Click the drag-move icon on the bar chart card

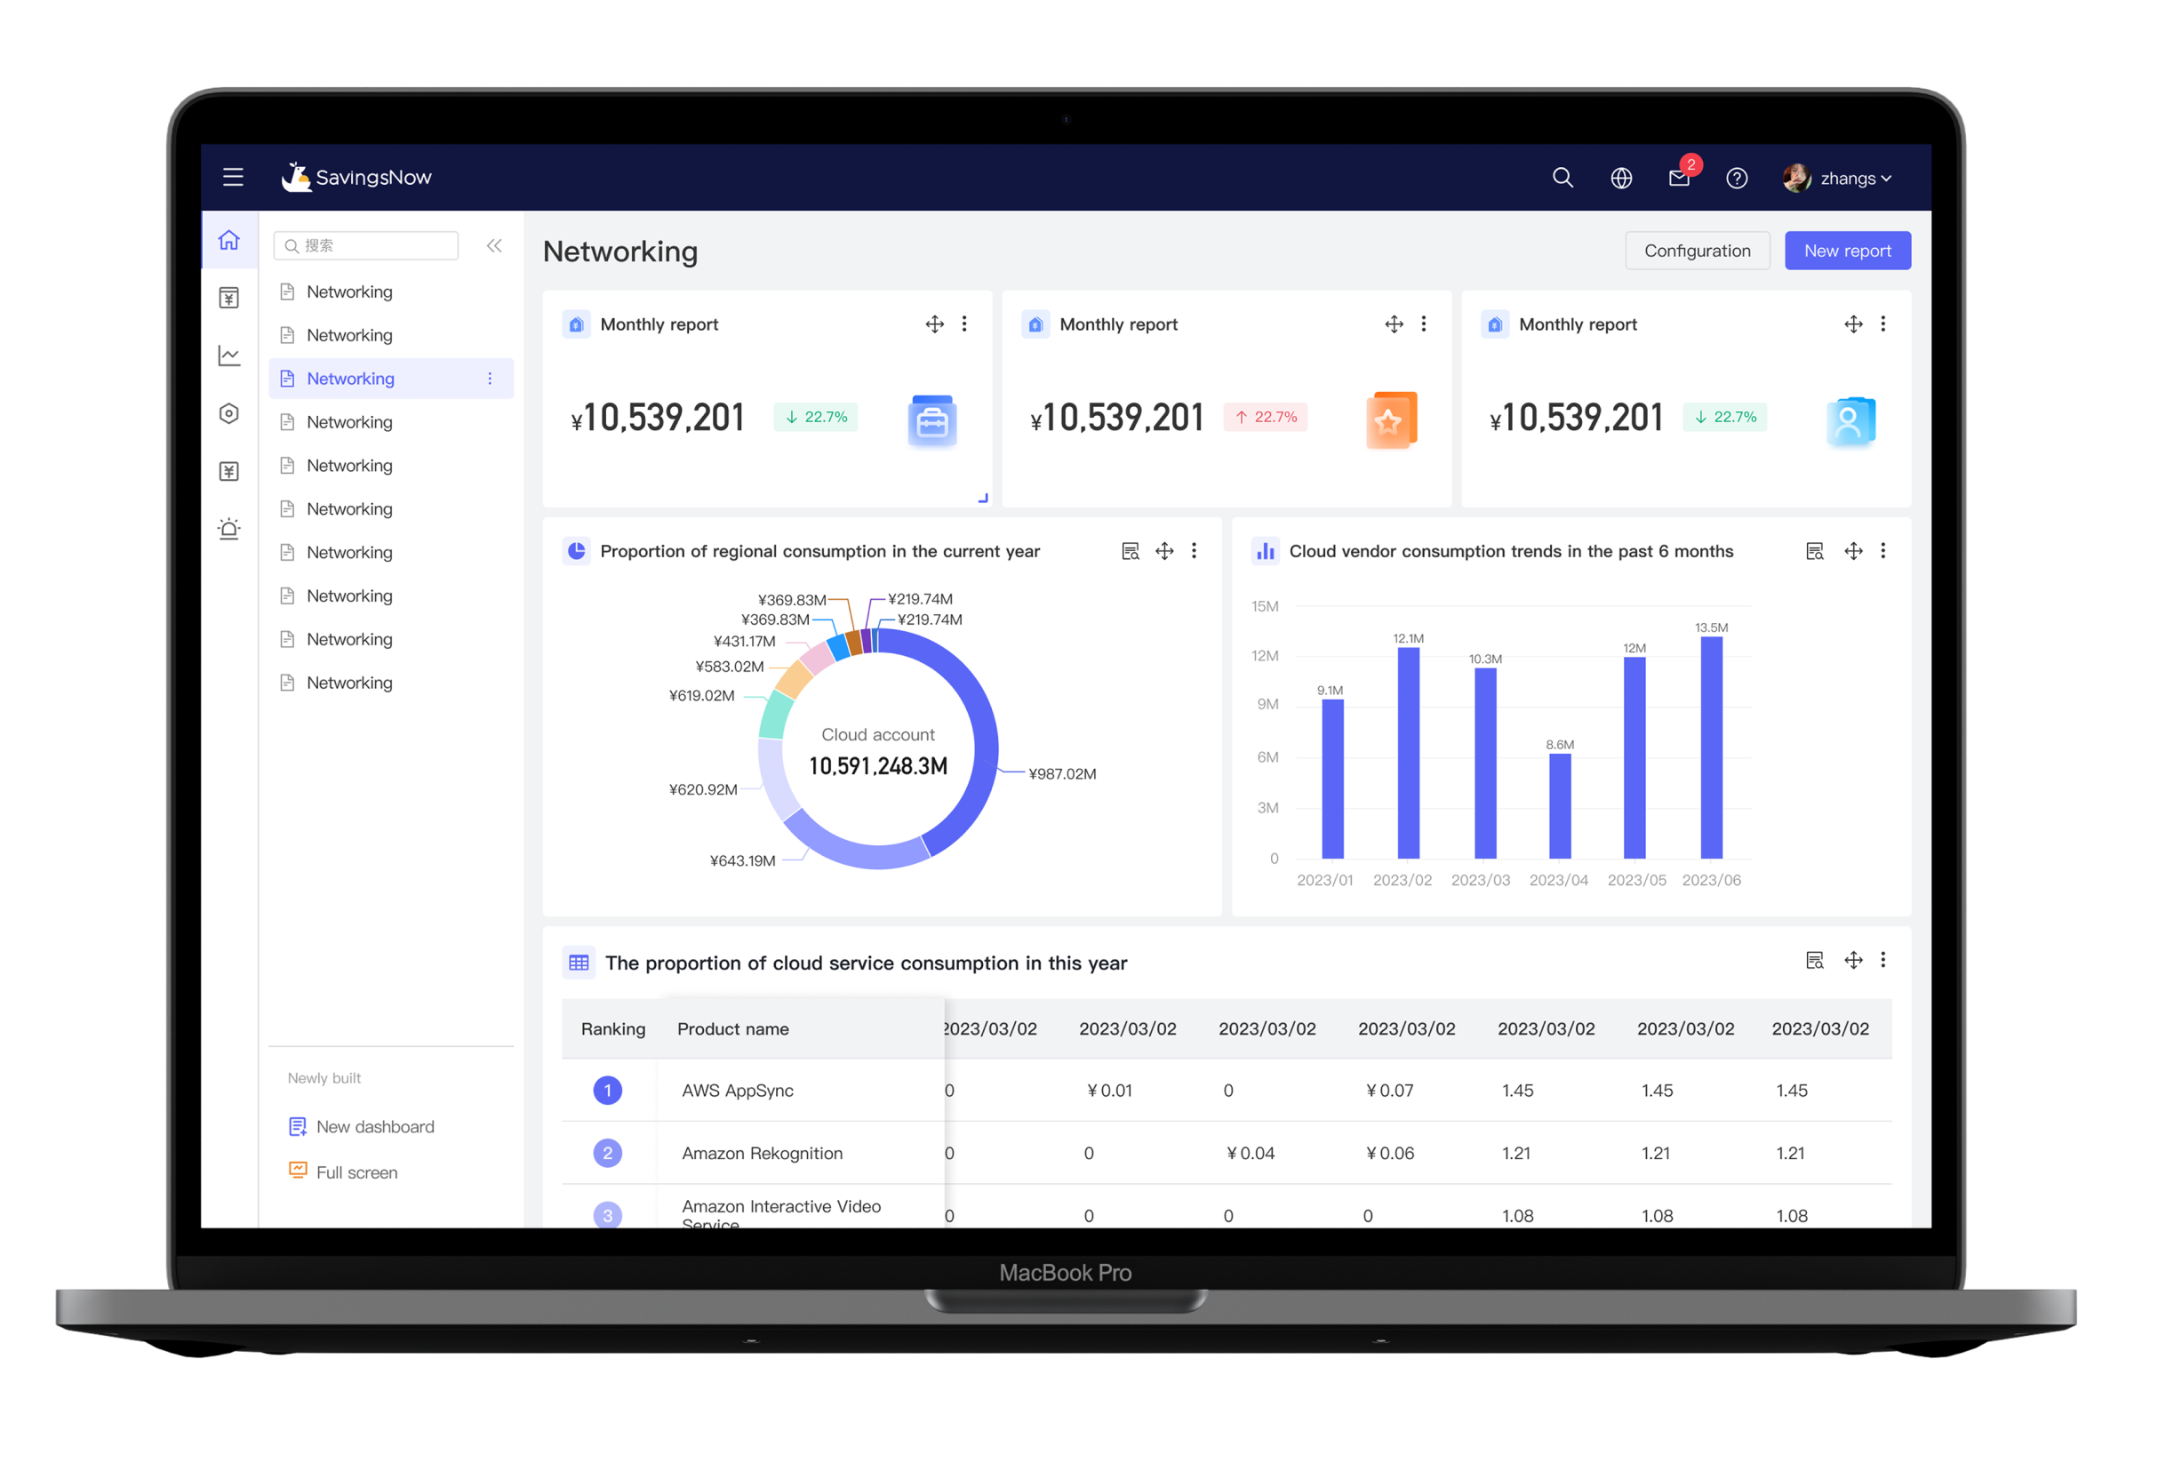1853,550
